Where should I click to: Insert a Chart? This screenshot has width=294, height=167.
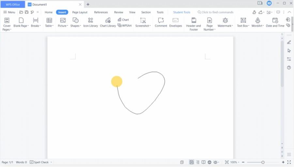(123, 20)
